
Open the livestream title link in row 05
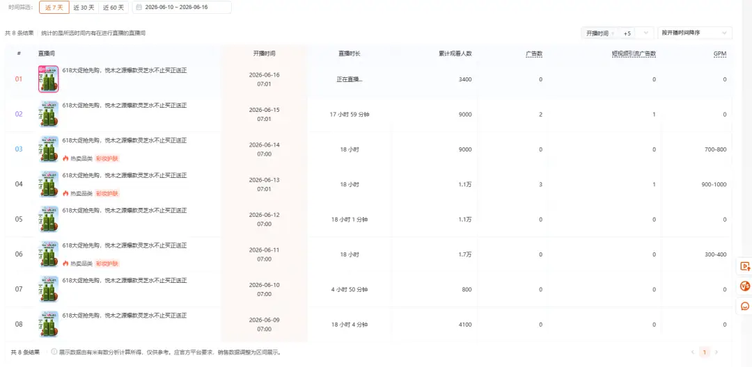tap(125, 210)
